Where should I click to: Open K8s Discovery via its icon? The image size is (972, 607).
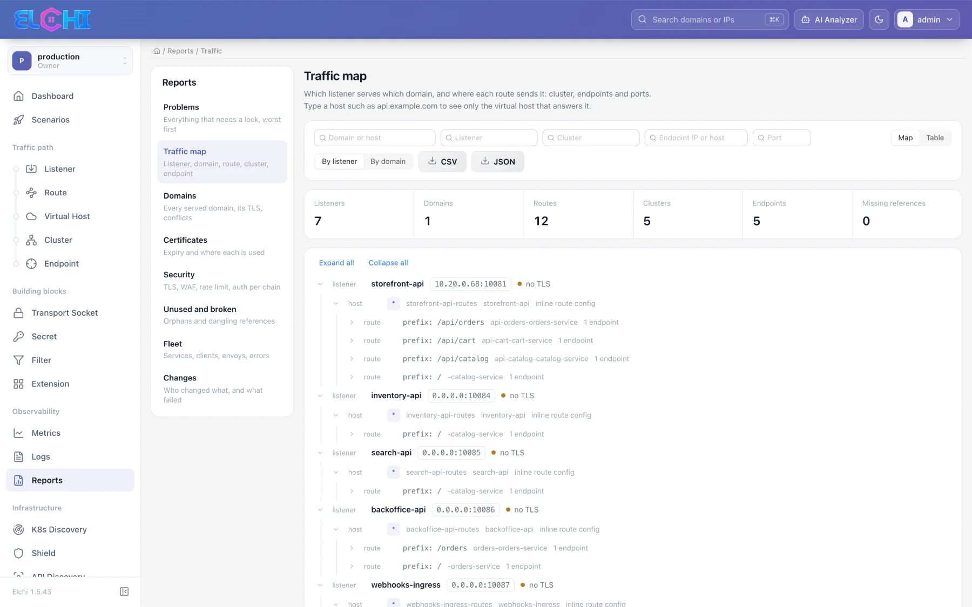click(18, 530)
